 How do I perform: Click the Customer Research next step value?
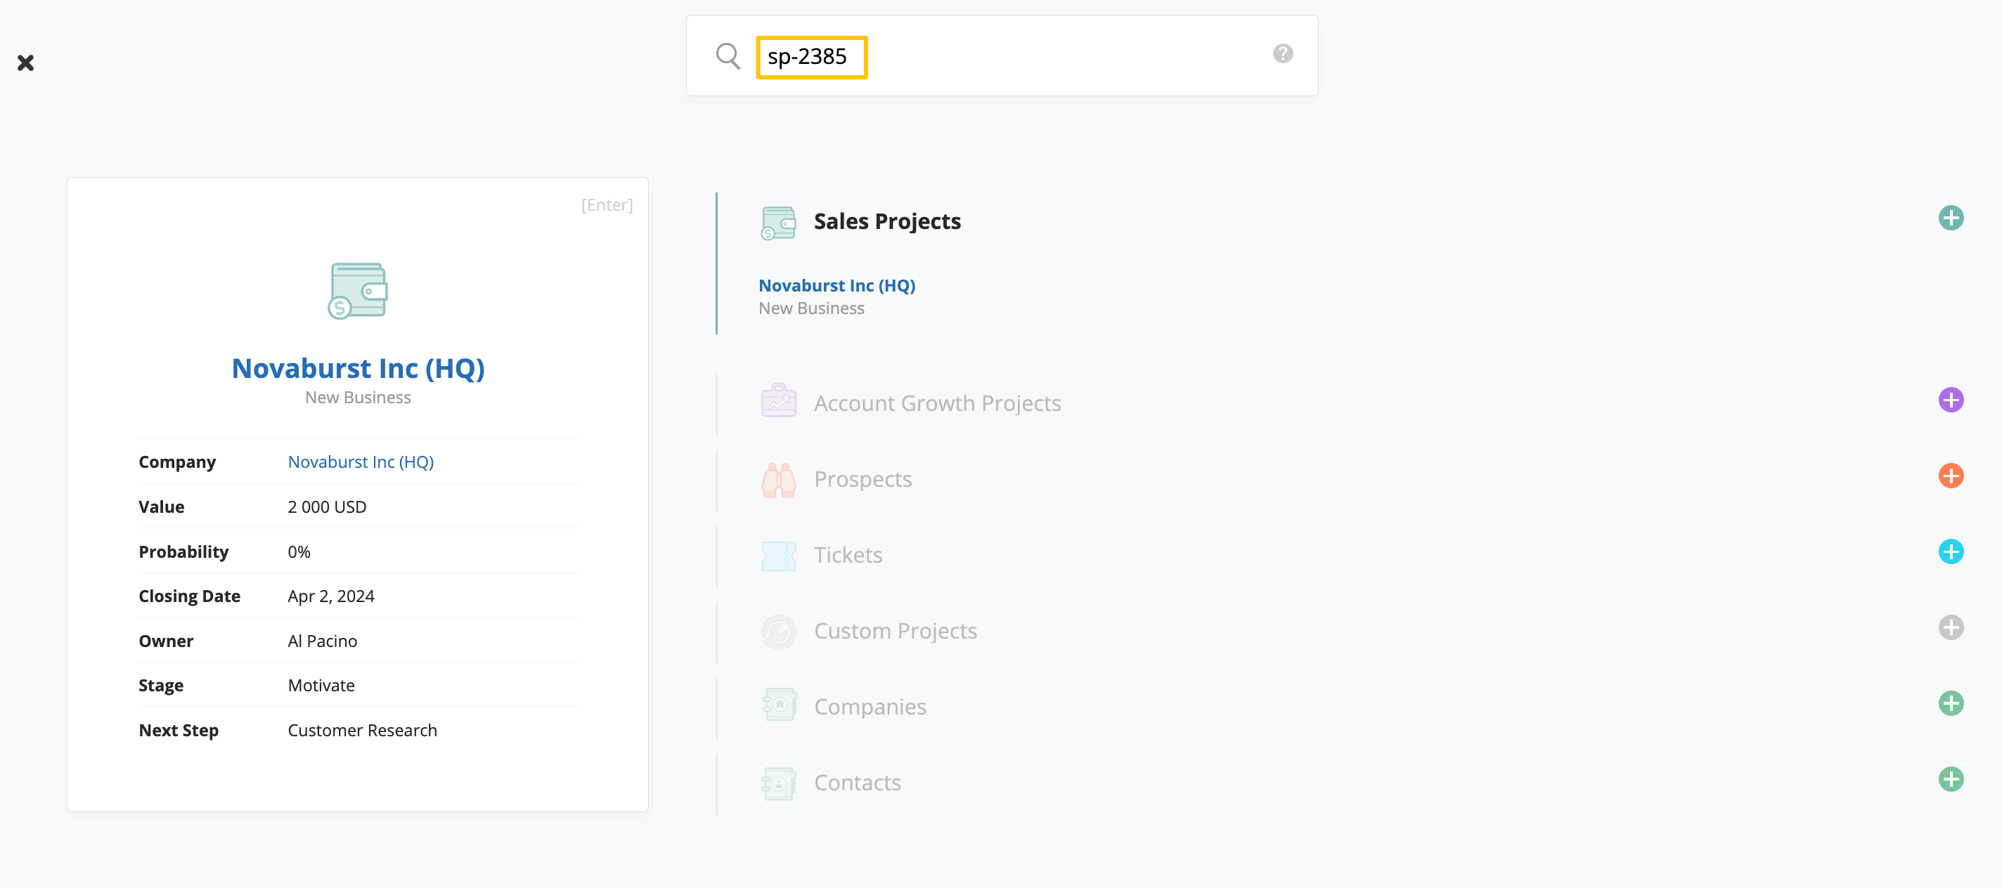(x=362, y=731)
